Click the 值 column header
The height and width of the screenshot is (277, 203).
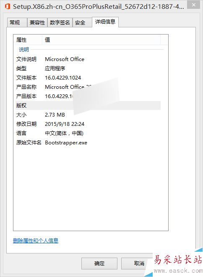[x=101, y=40]
